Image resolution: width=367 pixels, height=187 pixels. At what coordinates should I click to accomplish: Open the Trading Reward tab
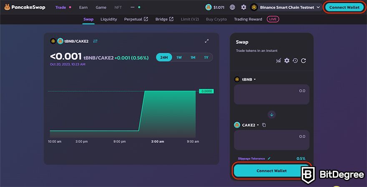248,19
